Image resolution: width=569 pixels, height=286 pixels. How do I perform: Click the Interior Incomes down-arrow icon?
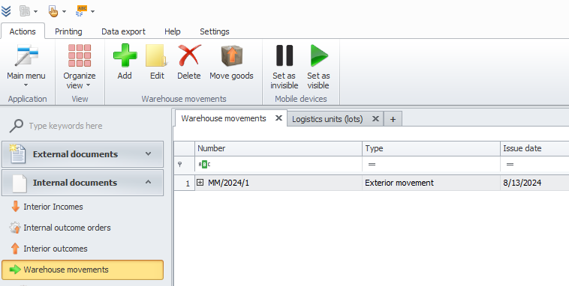coord(15,207)
